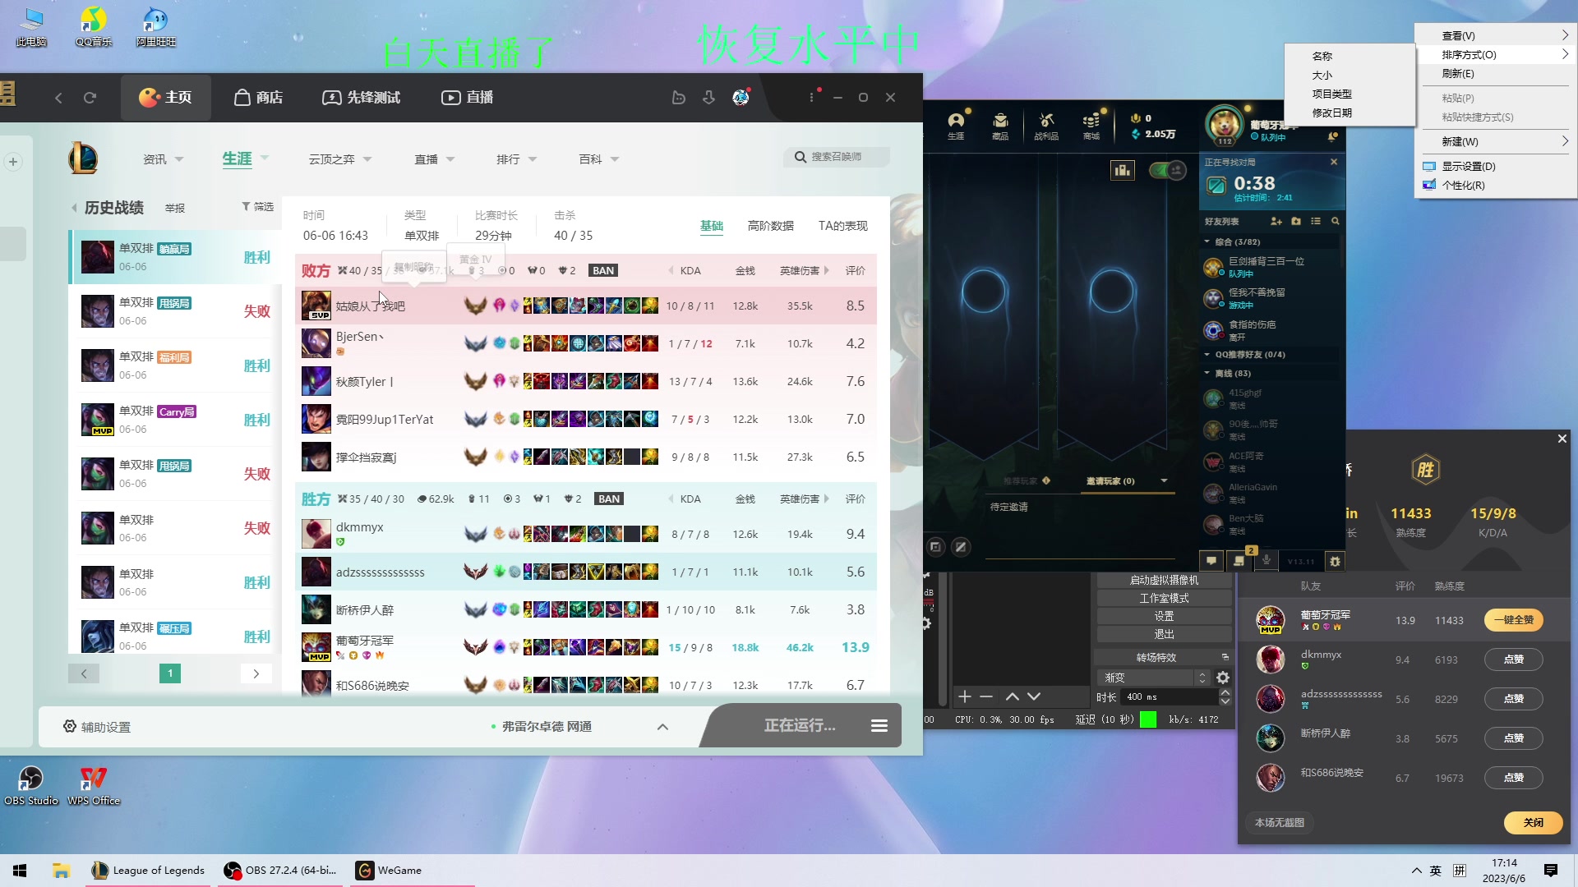The width and height of the screenshot is (1578, 887).
Task: Open the League client bug report icon
Action: pyautogui.click(x=1335, y=561)
